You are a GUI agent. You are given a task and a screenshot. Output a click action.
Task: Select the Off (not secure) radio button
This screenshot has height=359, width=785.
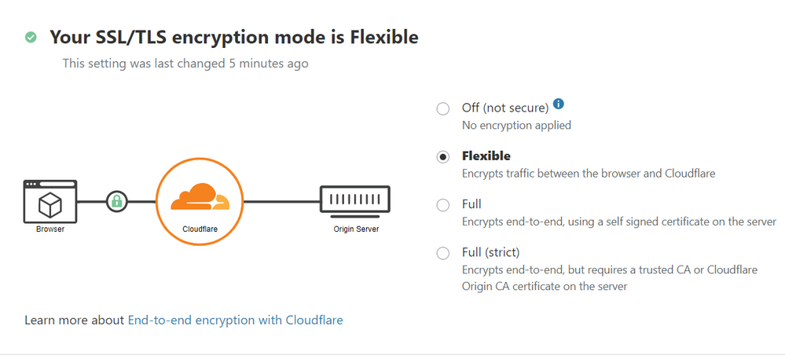coord(443,108)
